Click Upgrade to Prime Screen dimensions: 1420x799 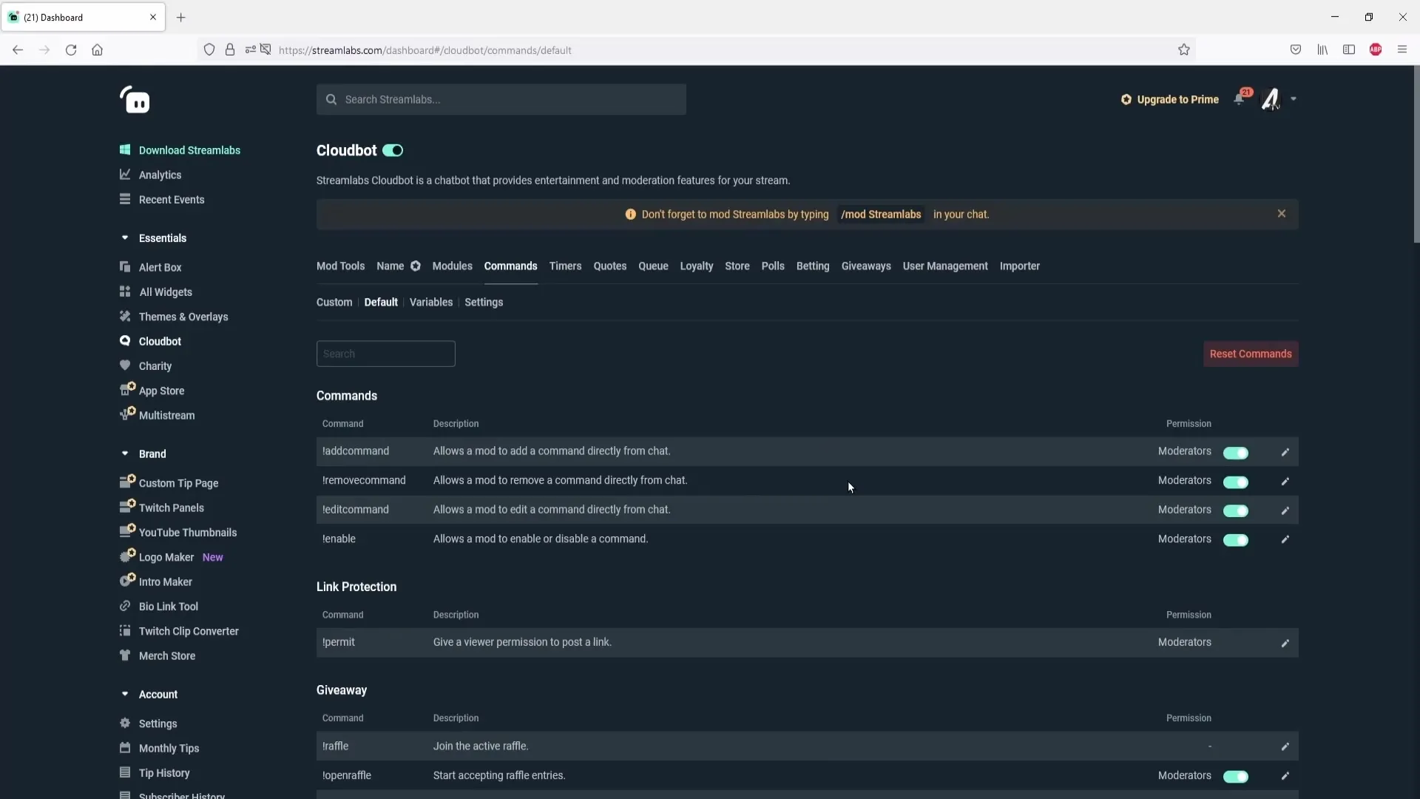(x=1169, y=99)
